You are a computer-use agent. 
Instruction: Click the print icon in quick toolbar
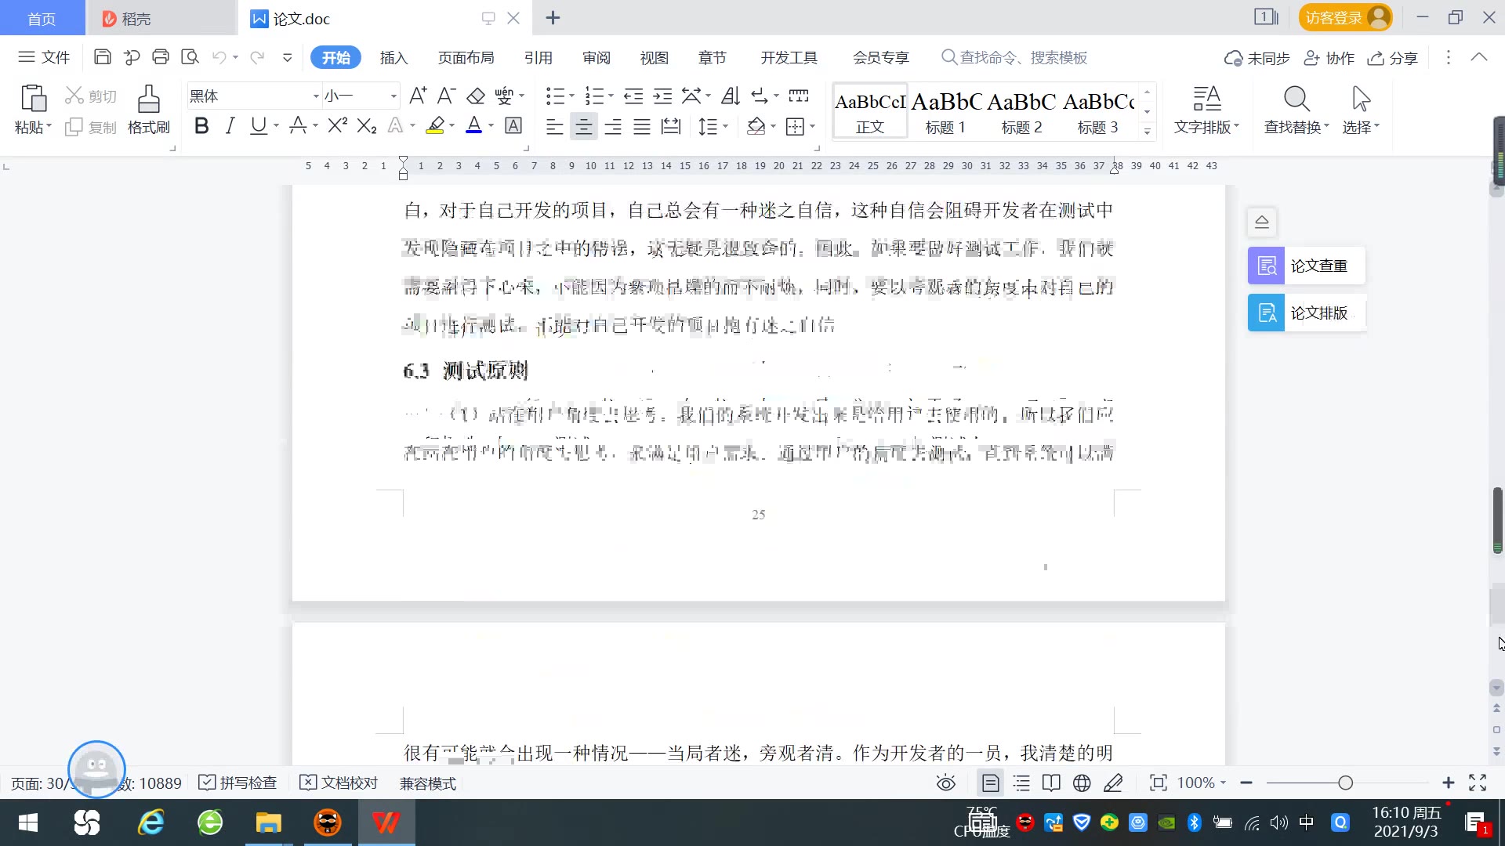tap(161, 57)
